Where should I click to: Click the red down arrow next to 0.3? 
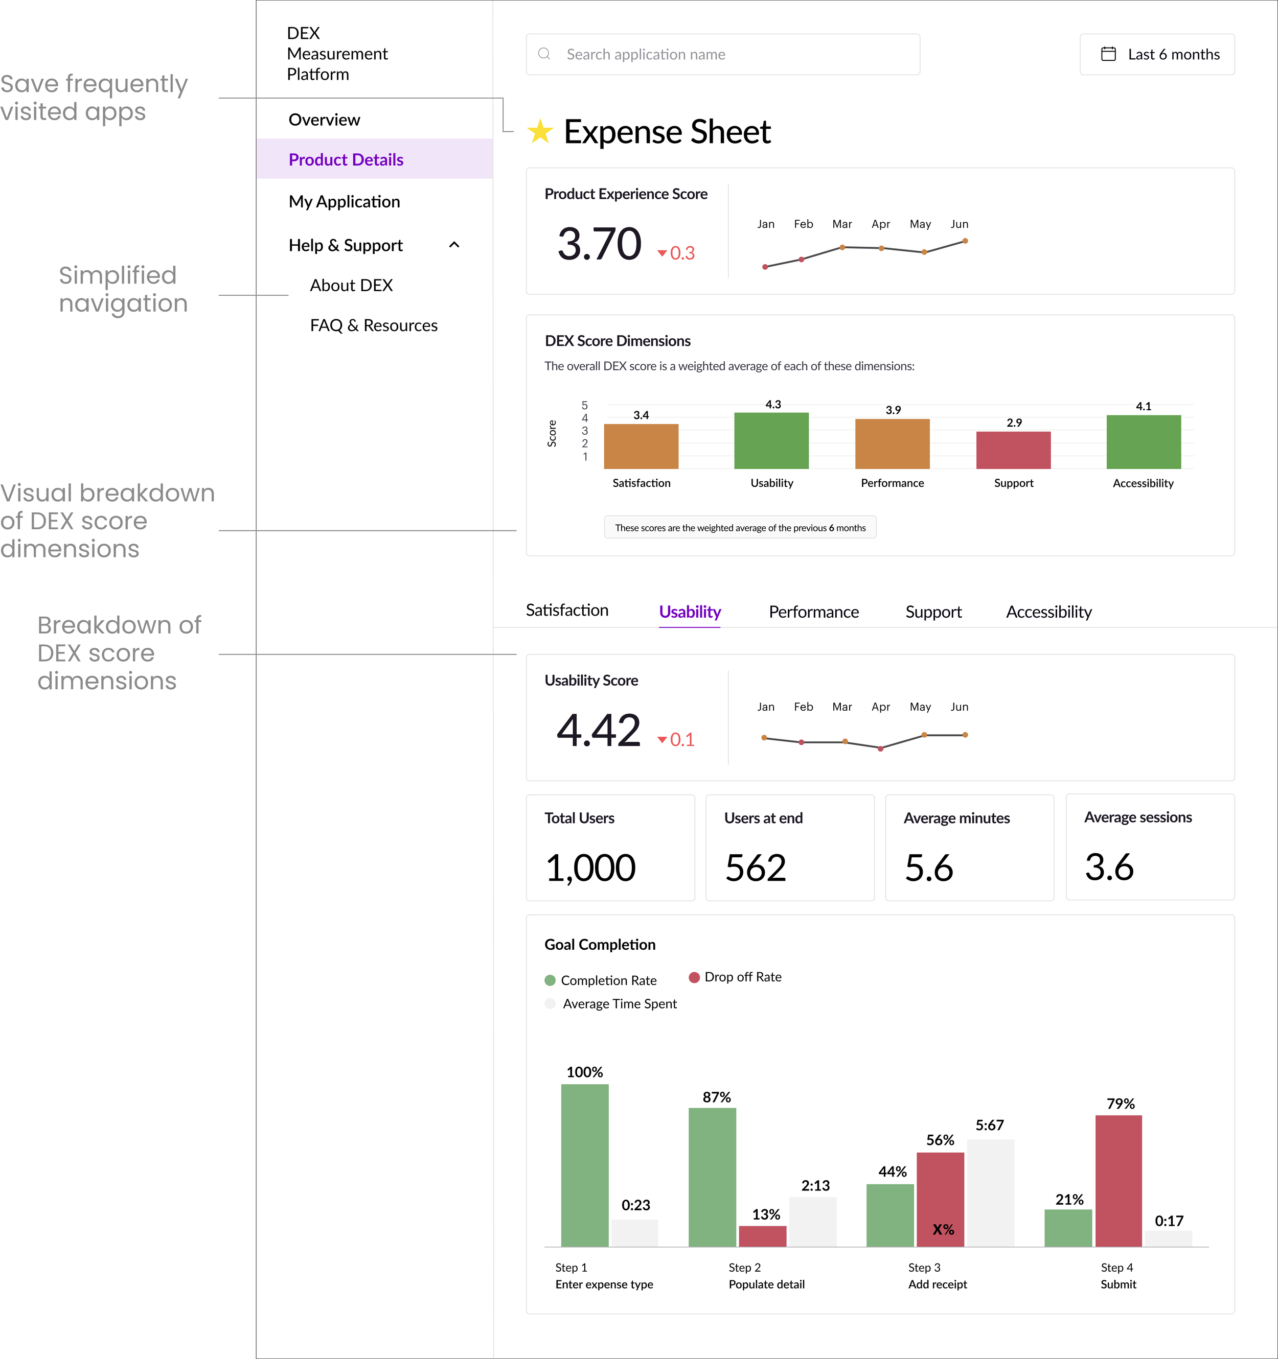[x=661, y=253]
